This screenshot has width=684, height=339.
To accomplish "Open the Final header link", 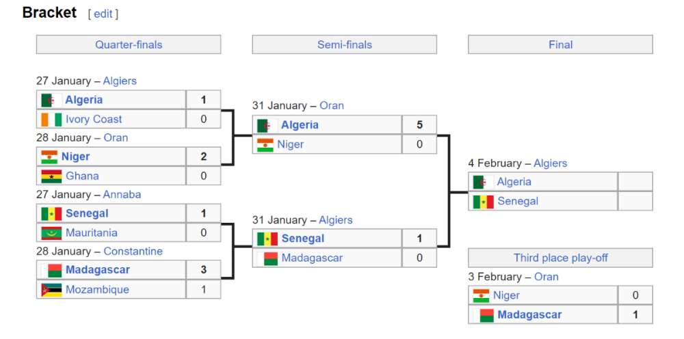I will [x=560, y=44].
